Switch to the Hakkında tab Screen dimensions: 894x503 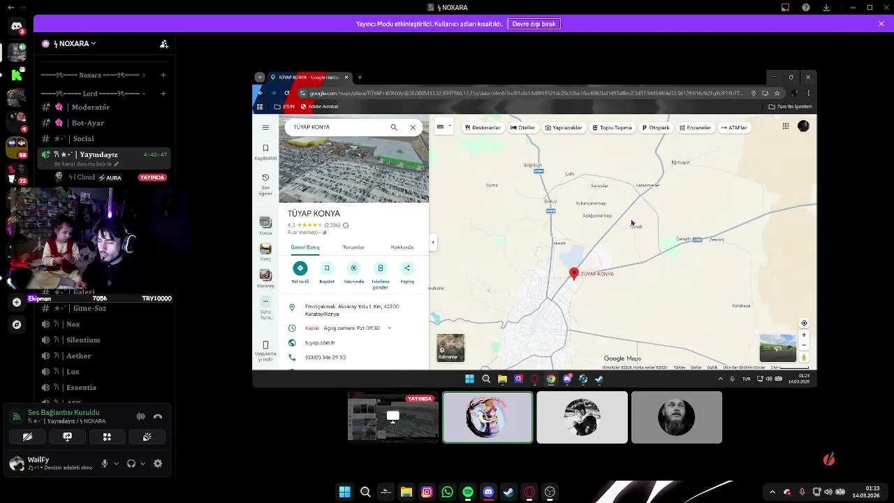(x=402, y=247)
